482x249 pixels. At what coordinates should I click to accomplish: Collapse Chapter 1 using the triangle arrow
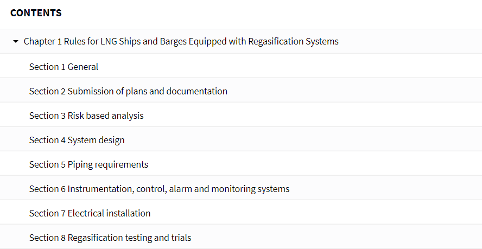(x=16, y=41)
